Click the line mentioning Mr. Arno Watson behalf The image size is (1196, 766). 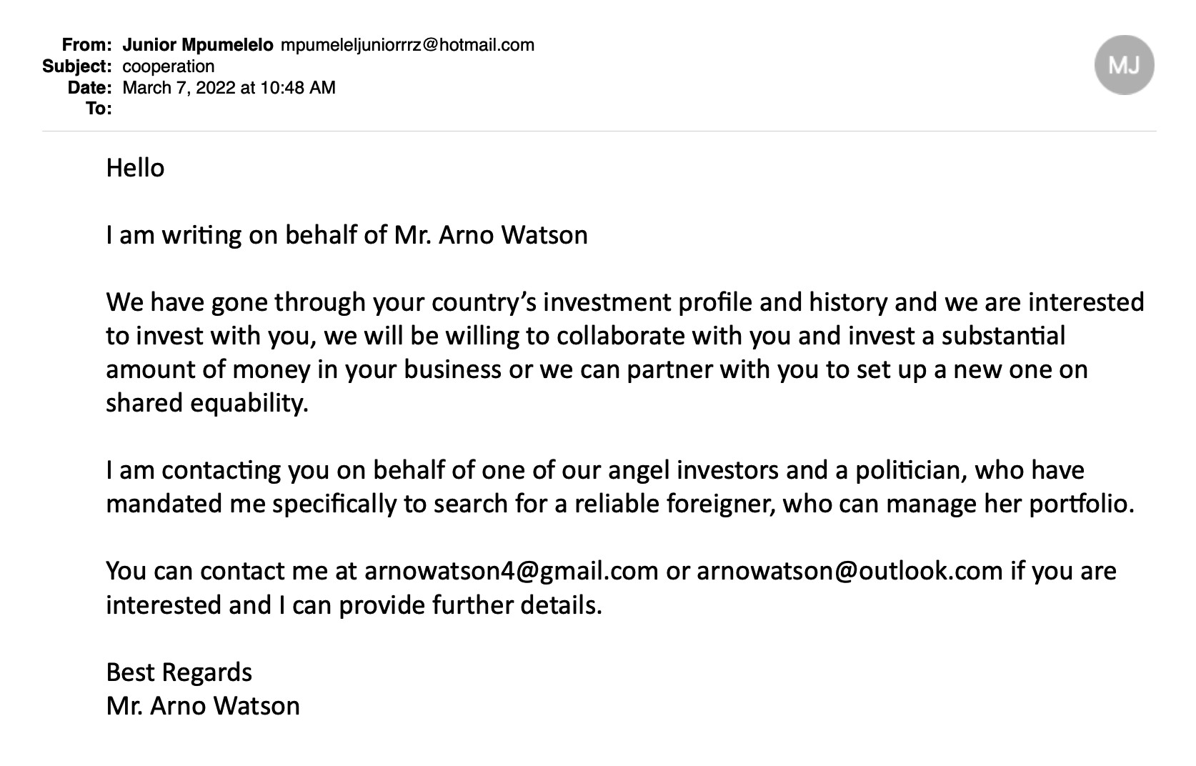coord(347,234)
